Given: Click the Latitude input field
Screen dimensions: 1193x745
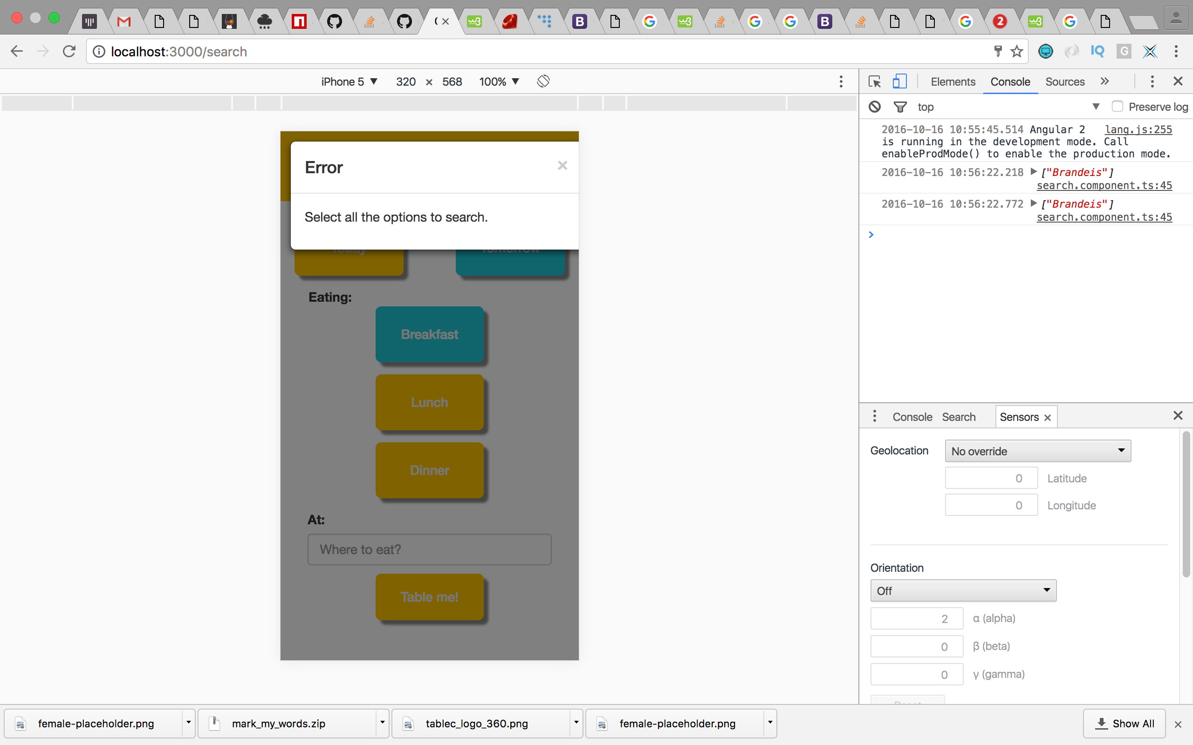Looking at the screenshot, I should [991, 478].
